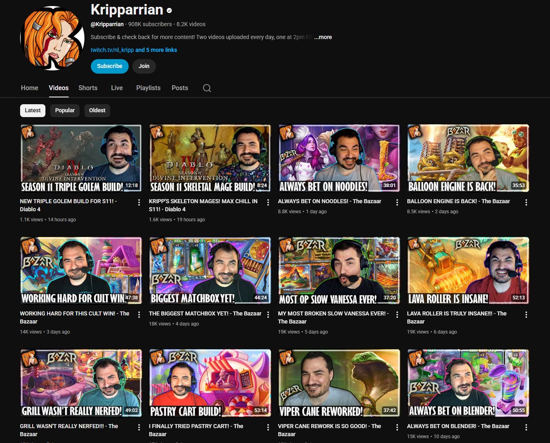Screen dimensions: 550x443
Task: Open video title 'KRIPP'S SKELETON MAGES! MAX CHILL IN S11!'
Action: [203, 205]
